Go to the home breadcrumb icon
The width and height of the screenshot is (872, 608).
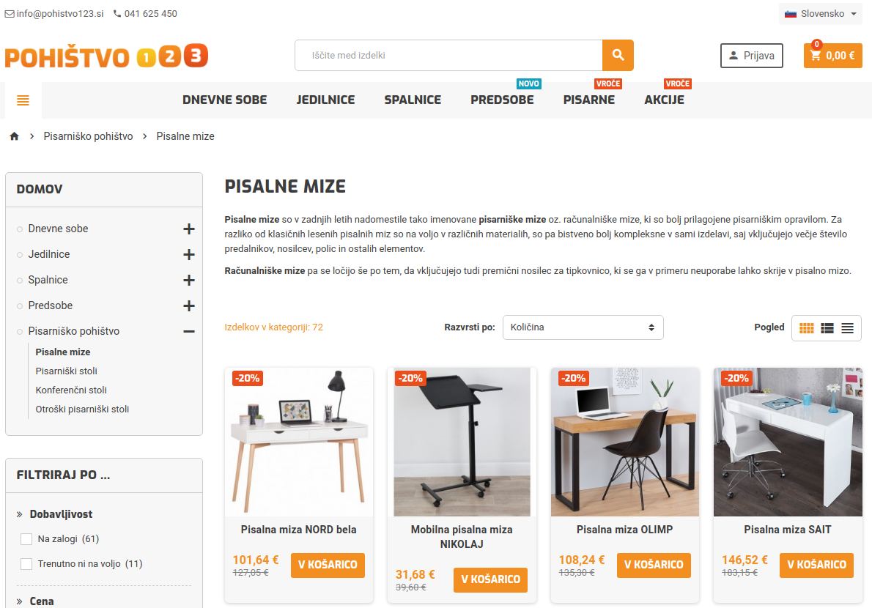pyautogui.click(x=15, y=136)
